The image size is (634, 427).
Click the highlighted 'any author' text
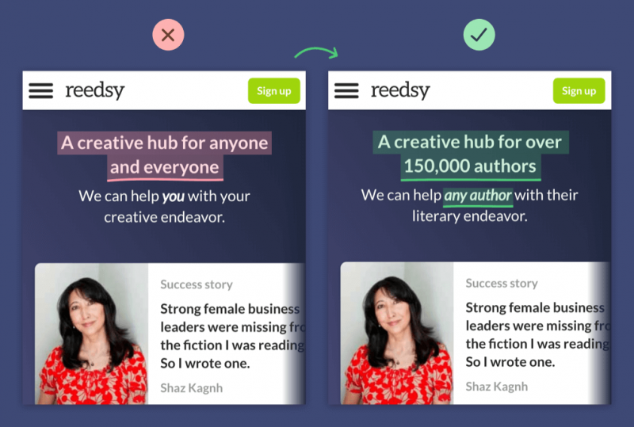click(478, 196)
